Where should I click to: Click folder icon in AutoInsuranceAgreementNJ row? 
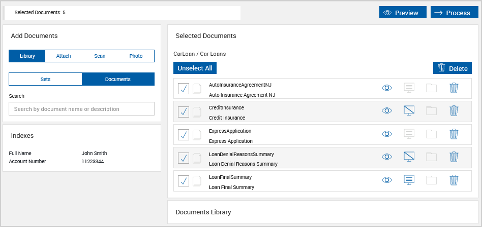click(x=432, y=88)
